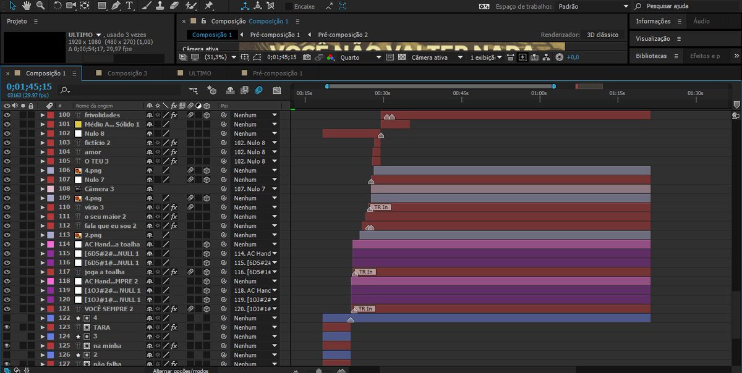Viewport: 742px width, 373px height.
Task: Select the Selection arrow tool
Action: [13, 6]
